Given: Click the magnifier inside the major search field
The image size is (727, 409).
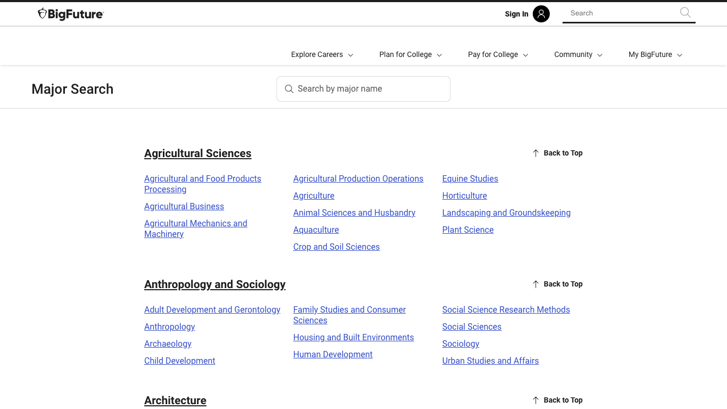Looking at the screenshot, I should (289, 88).
